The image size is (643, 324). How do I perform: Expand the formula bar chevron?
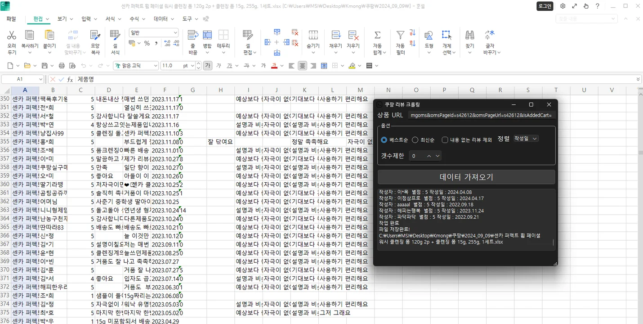point(639,79)
